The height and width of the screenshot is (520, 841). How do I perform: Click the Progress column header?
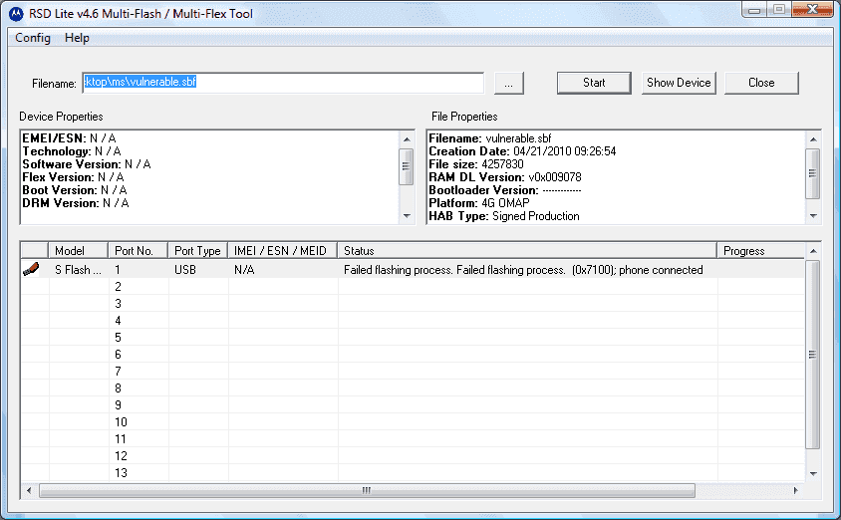pyautogui.click(x=761, y=250)
